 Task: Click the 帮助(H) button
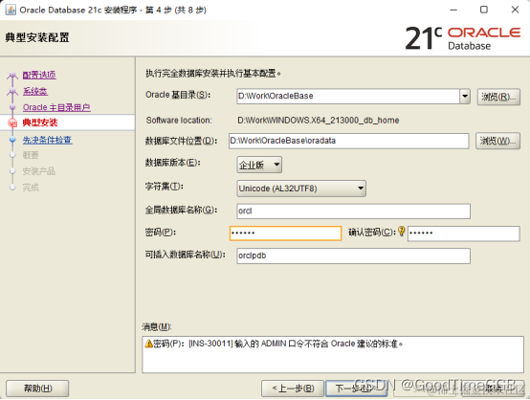tap(37, 389)
